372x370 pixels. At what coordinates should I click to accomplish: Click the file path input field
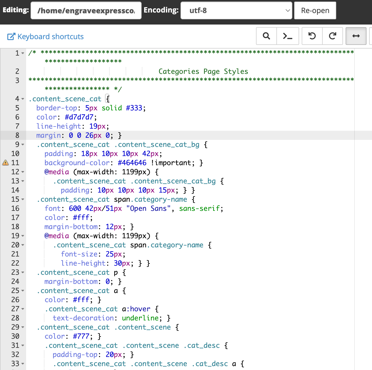pos(86,10)
